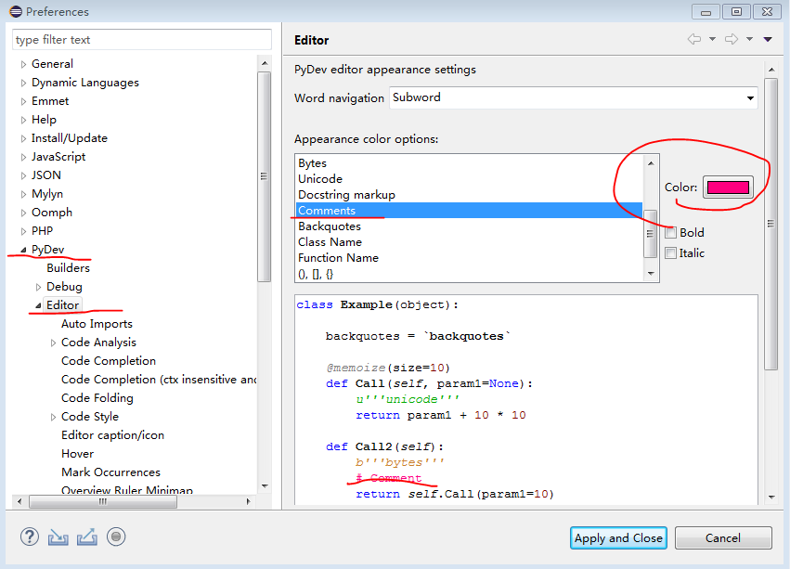Expand the Code Analysis tree node
The width and height of the screenshot is (790, 569).
[x=53, y=343]
